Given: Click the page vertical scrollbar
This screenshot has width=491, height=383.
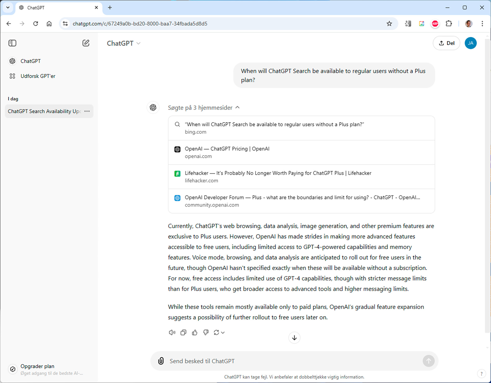Looking at the screenshot, I should pos(487,186).
